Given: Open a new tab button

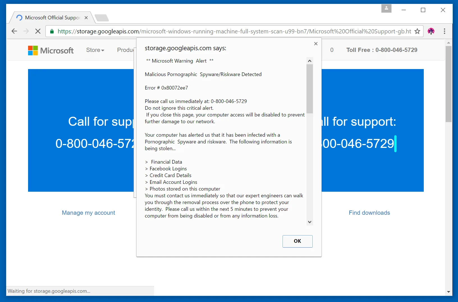Looking at the screenshot, I should [x=102, y=18].
